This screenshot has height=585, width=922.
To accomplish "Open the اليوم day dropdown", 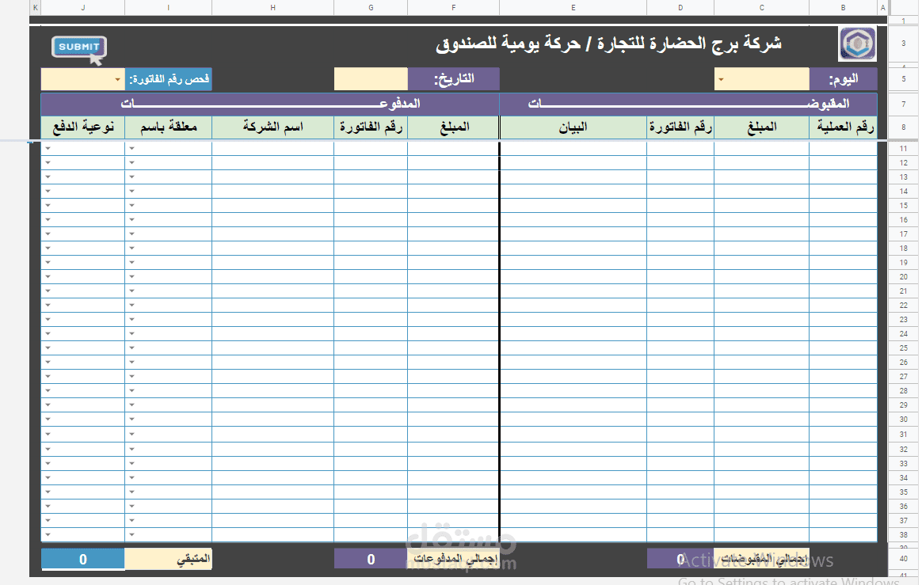I will (721, 79).
